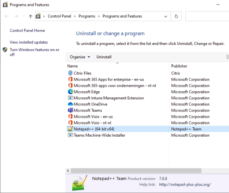Click the Programs and Features title bar icon
The width and height of the screenshot is (229, 193).
coord(5,5)
